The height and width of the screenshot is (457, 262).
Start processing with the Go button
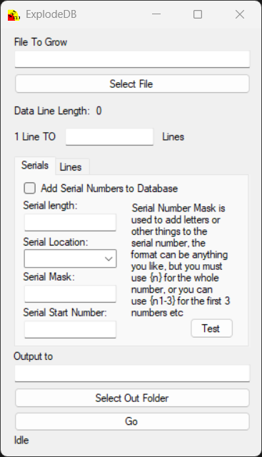click(132, 421)
